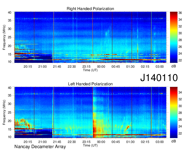Image resolution: width=185 pixels, height=150 pixels.
Task: Click the 32 value on Left Handed color bar
Action: 180,99
